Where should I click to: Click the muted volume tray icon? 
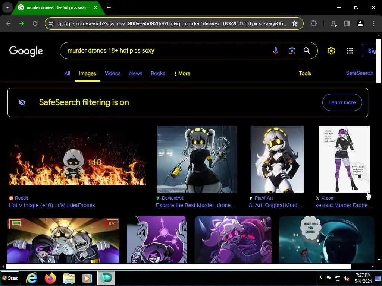pyautogui.click(x=347, y=278)
